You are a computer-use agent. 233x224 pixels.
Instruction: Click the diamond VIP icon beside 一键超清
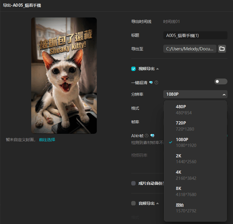[x=151, y=83]
